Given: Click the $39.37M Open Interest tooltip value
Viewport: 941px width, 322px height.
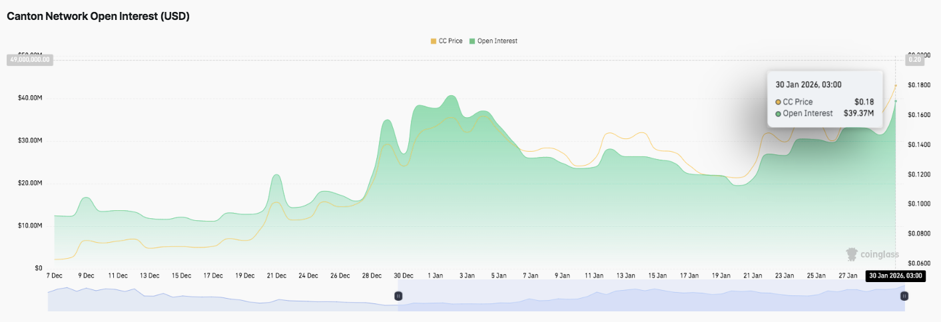Looking at the screenshot, I should (x=859, y=113).
